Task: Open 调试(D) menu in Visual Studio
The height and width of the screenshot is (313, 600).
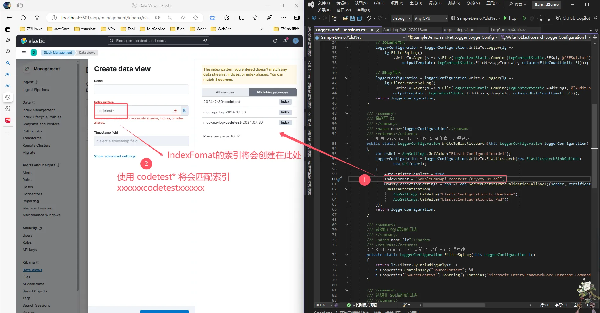Action: click(435, 3)
